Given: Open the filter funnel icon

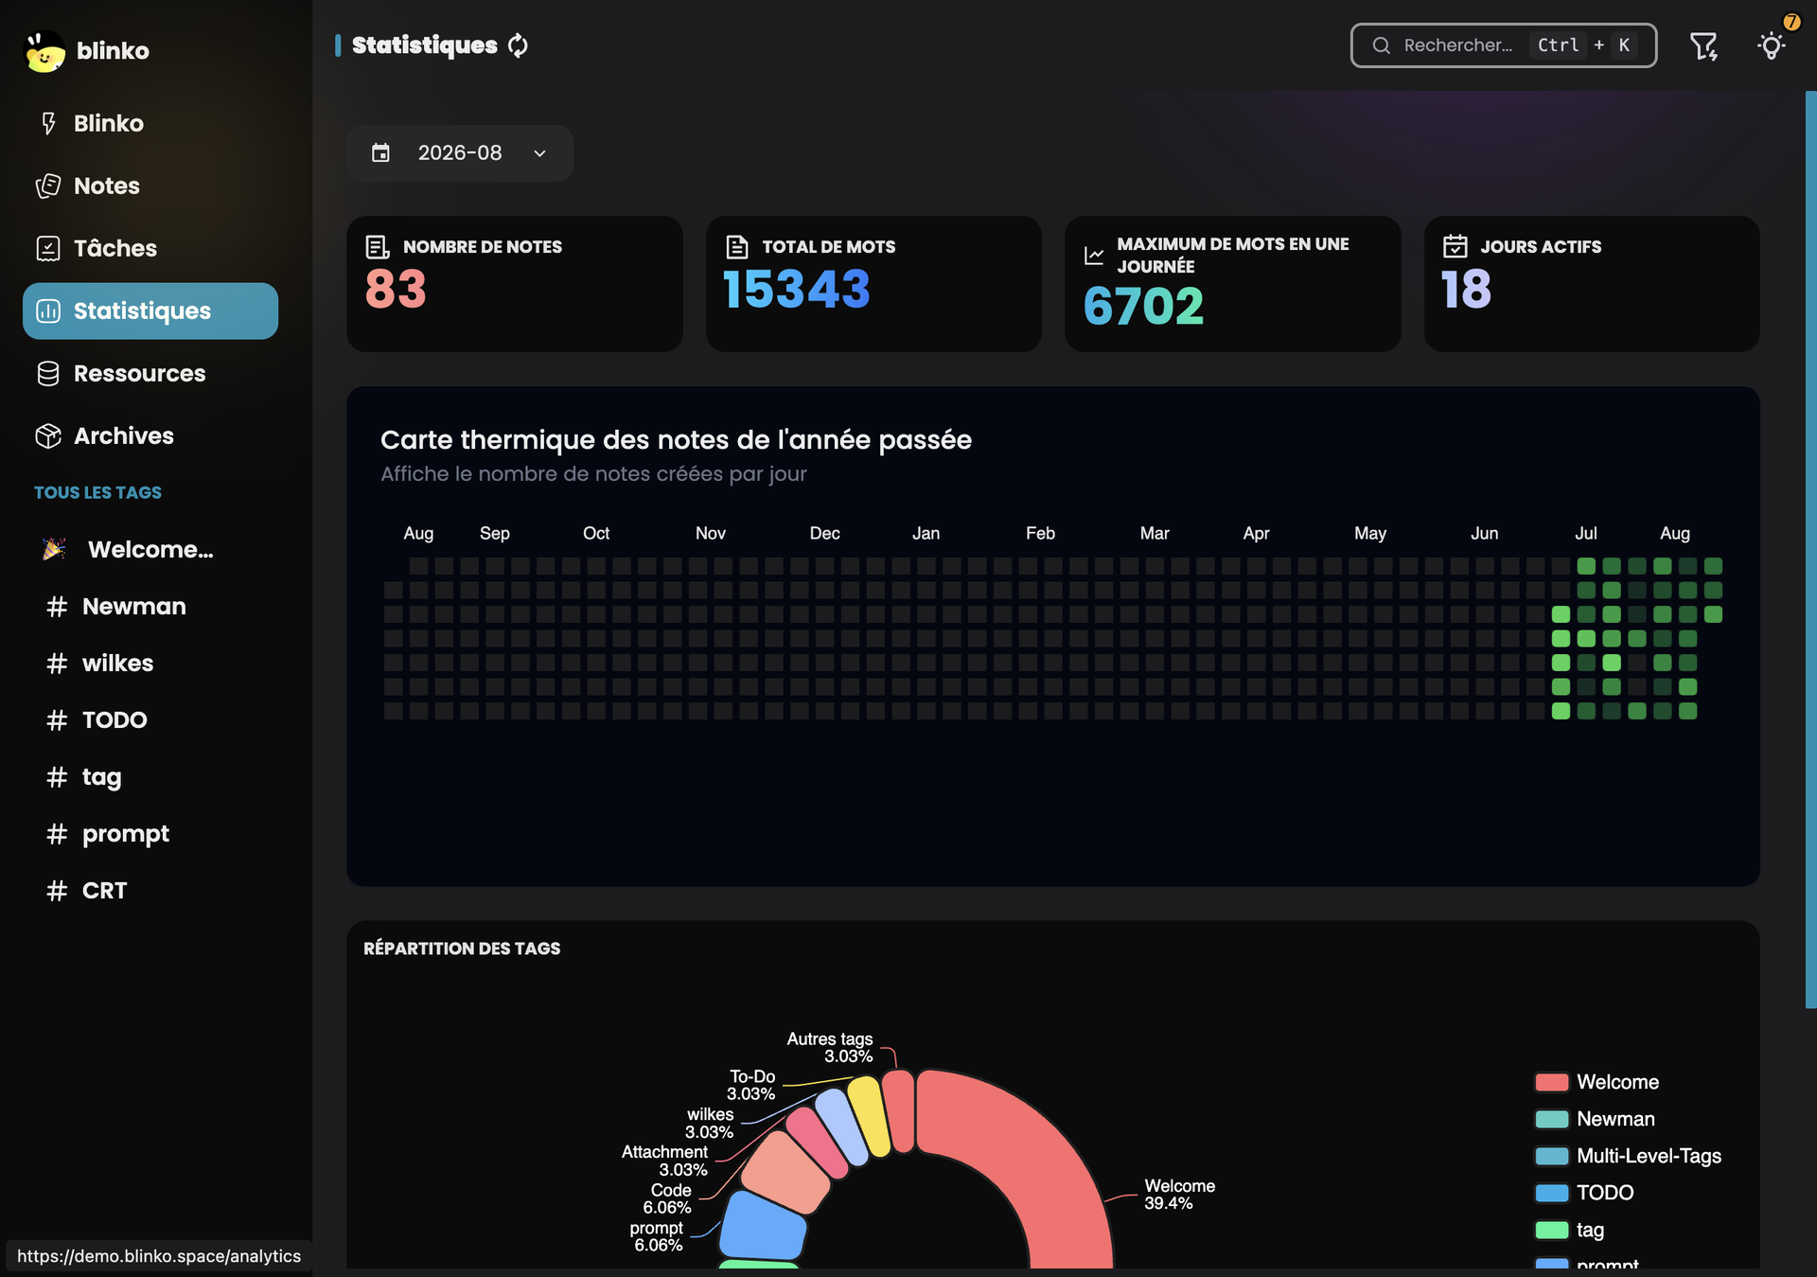Looking at the screenshot, I should [1703, 45].
